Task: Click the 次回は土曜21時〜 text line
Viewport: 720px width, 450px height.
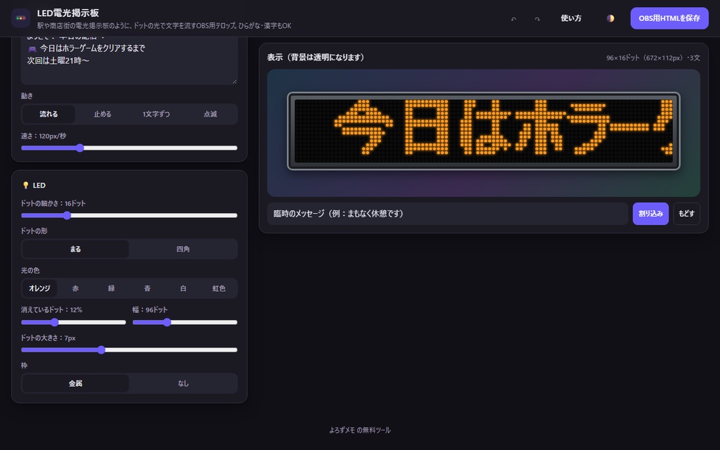Action: pyautogui.click(x=58, y=60)
